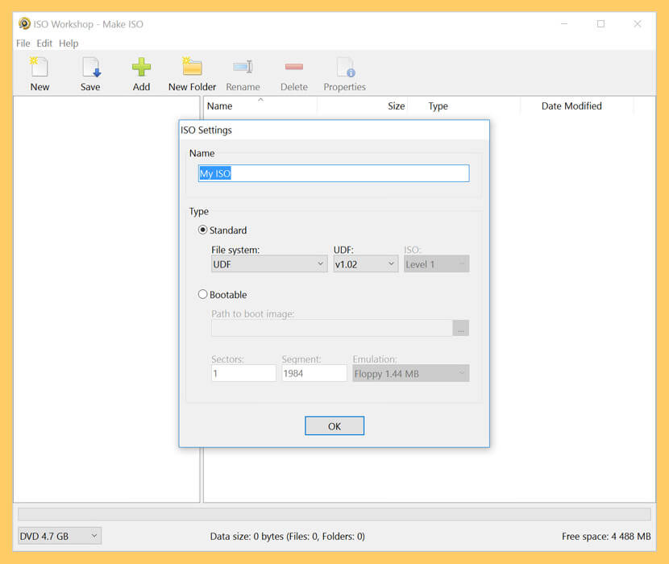The height and width of the screenshot is (564, 669).
Task: Open the File menu
Action: point(23,44)
